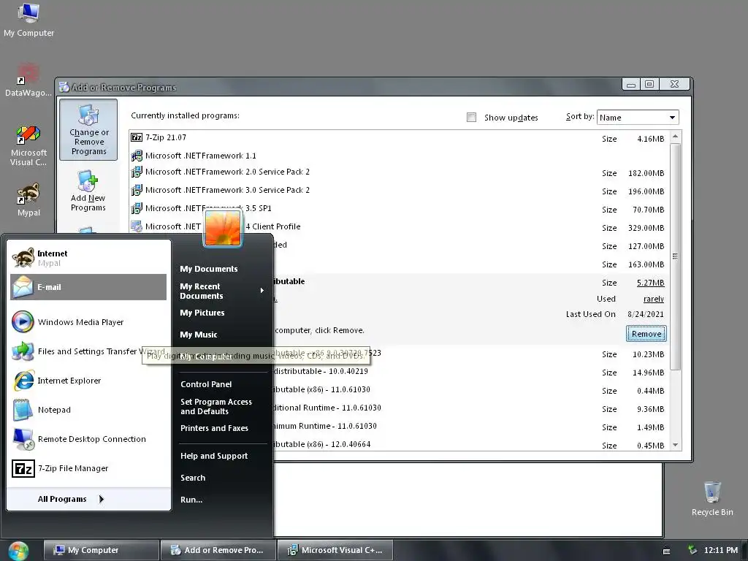
Task: Switch to Microsoft Visual C++ taskbar button
Action: coord(335,550)
